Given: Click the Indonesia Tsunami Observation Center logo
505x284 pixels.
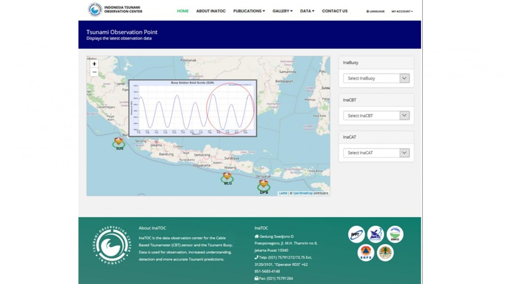Looking at the screenshot, I should point(115,9).
